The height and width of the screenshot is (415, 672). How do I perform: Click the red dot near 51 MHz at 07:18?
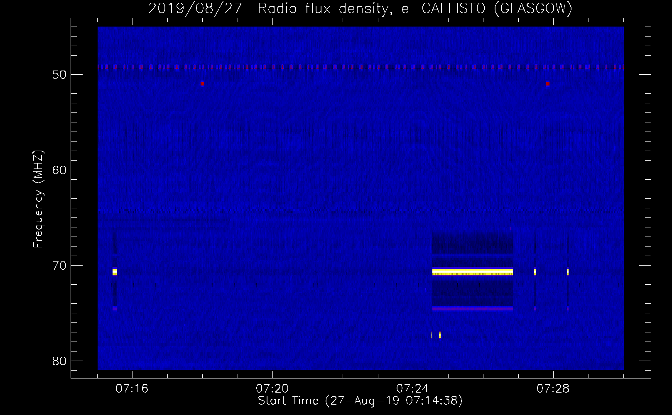(202, 84)
